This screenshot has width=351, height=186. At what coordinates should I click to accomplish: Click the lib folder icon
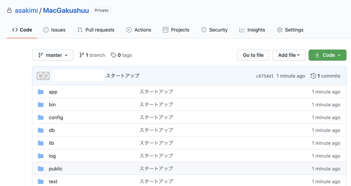pyautogui.click(x=41, y=143)
